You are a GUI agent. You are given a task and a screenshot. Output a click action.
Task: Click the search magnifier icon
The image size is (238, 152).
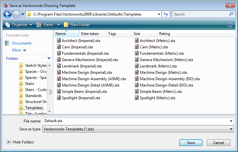231,14
